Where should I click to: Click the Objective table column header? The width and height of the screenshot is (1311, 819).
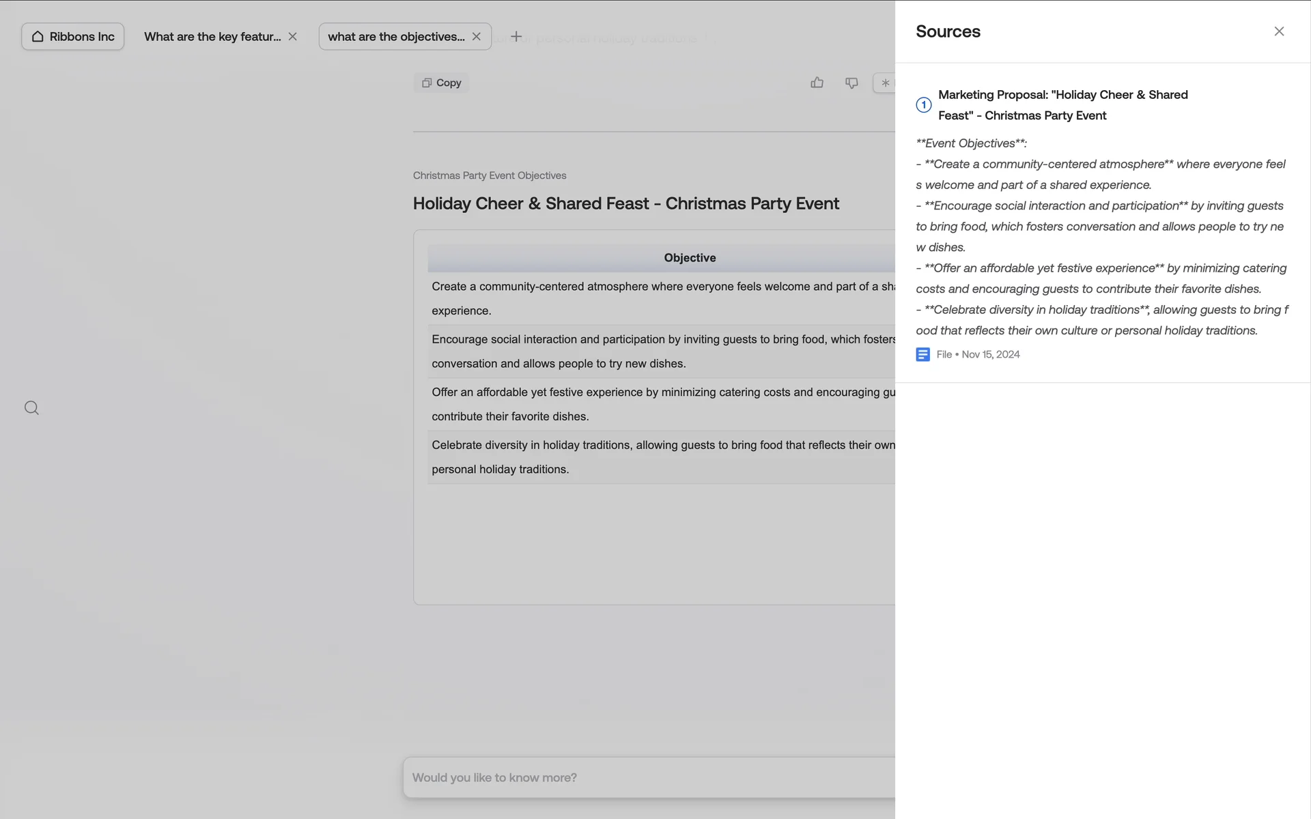[690, 258]
